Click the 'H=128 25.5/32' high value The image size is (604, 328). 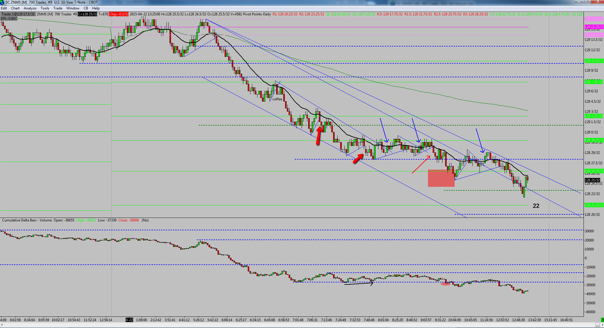click(x=172, y=14)
